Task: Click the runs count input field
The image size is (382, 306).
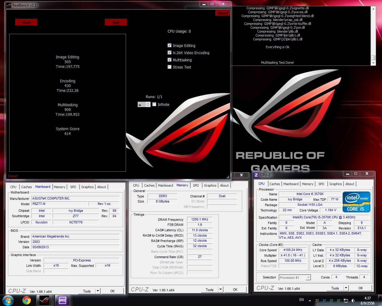Action: tap(142, 104)
